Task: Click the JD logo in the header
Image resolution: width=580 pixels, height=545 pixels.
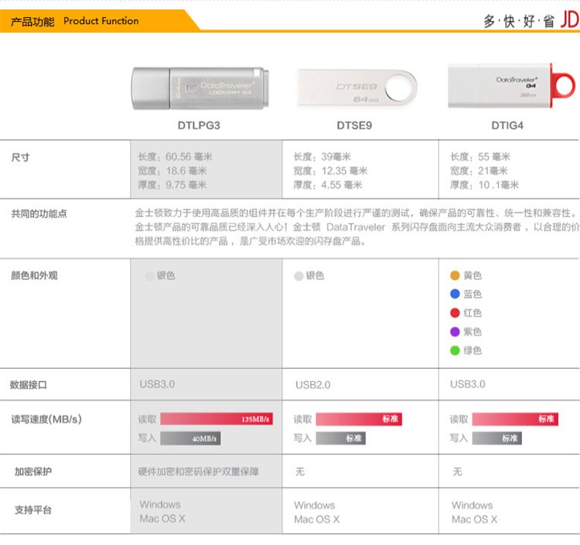Action: 570,19
